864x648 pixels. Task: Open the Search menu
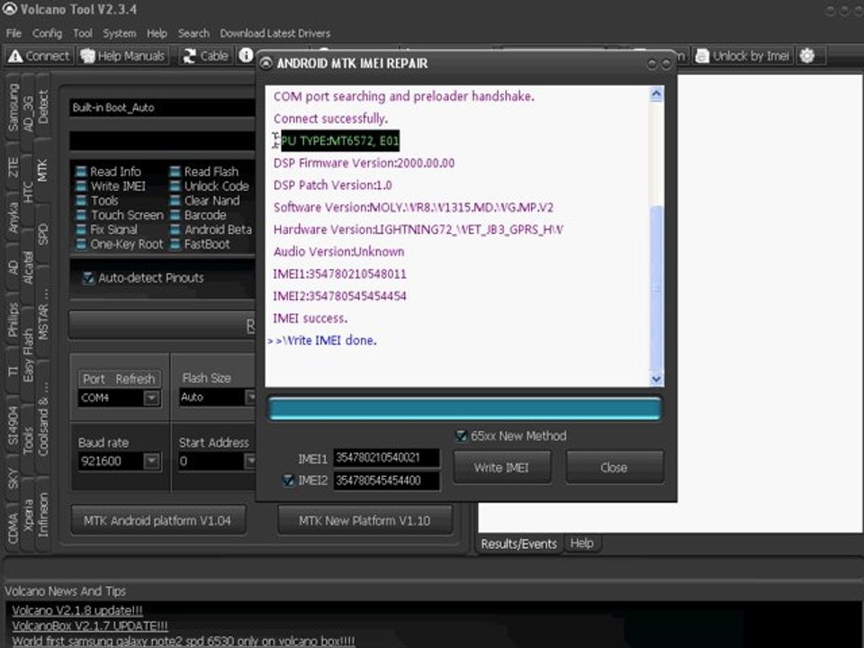click(193, 33)
